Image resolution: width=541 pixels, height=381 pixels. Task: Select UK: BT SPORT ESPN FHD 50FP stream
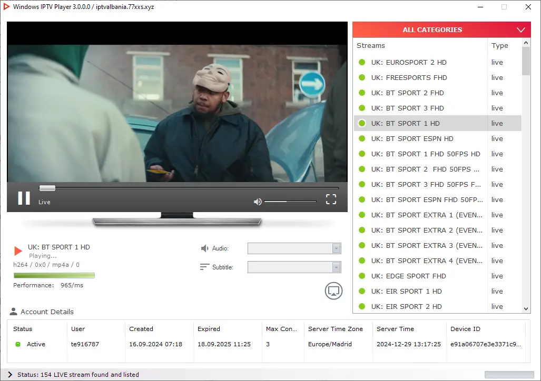pyautogui.click(x=438, y=199)
